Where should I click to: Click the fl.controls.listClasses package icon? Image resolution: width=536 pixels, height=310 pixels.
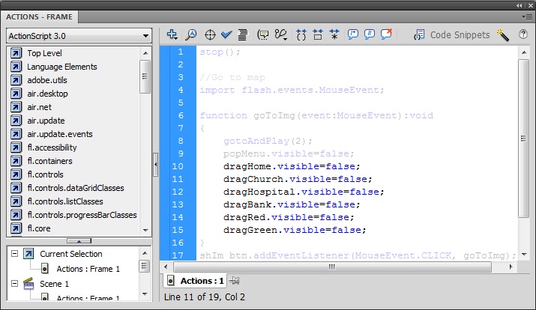tap(16, 201)
